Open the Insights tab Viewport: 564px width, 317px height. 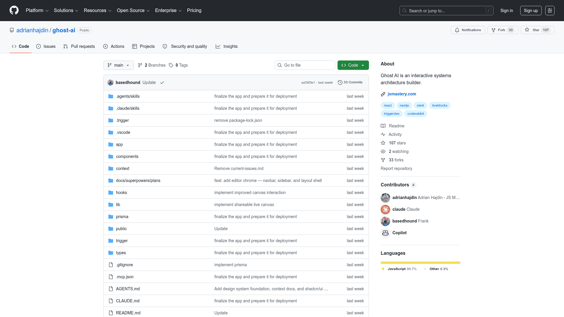(x=226, y=46)
